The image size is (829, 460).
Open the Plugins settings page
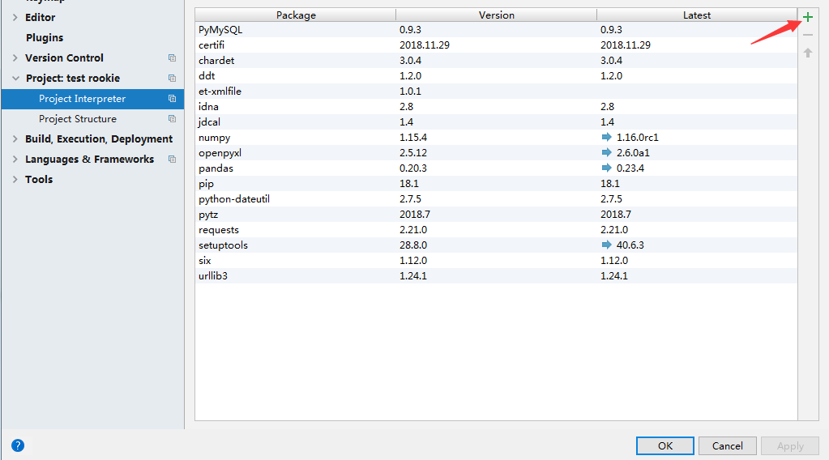pos(45,38)
